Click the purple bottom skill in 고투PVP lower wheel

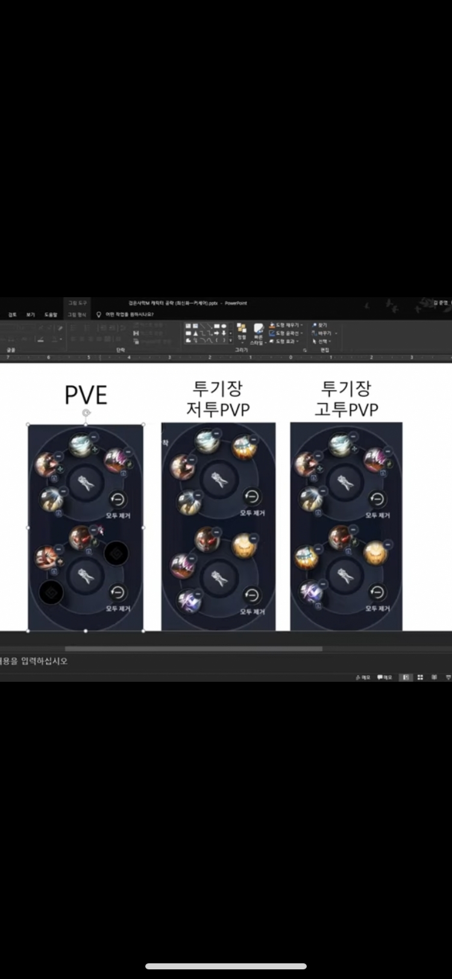312,593
